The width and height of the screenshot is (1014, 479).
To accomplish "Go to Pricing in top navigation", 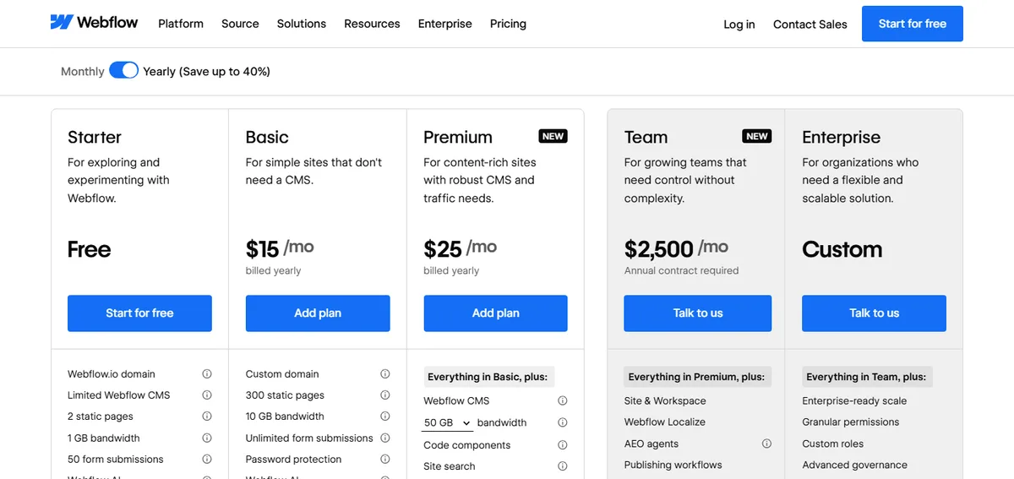I will click(508, 24).
